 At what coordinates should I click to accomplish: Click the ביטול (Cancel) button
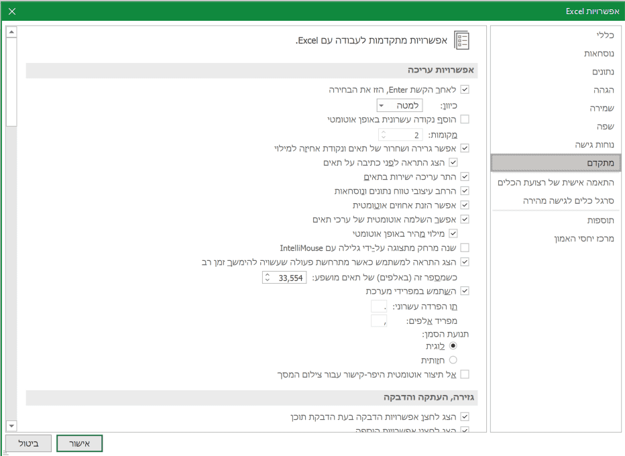(28, 443)
